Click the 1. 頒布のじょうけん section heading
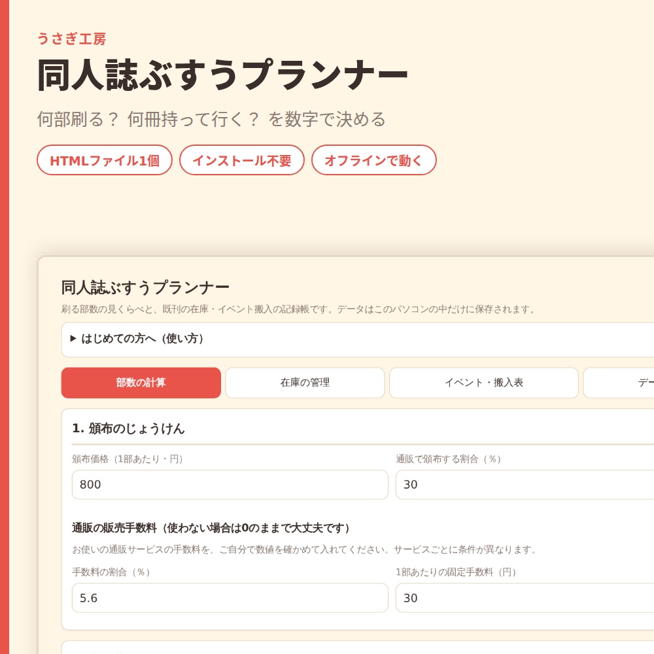 click(128, 428)
